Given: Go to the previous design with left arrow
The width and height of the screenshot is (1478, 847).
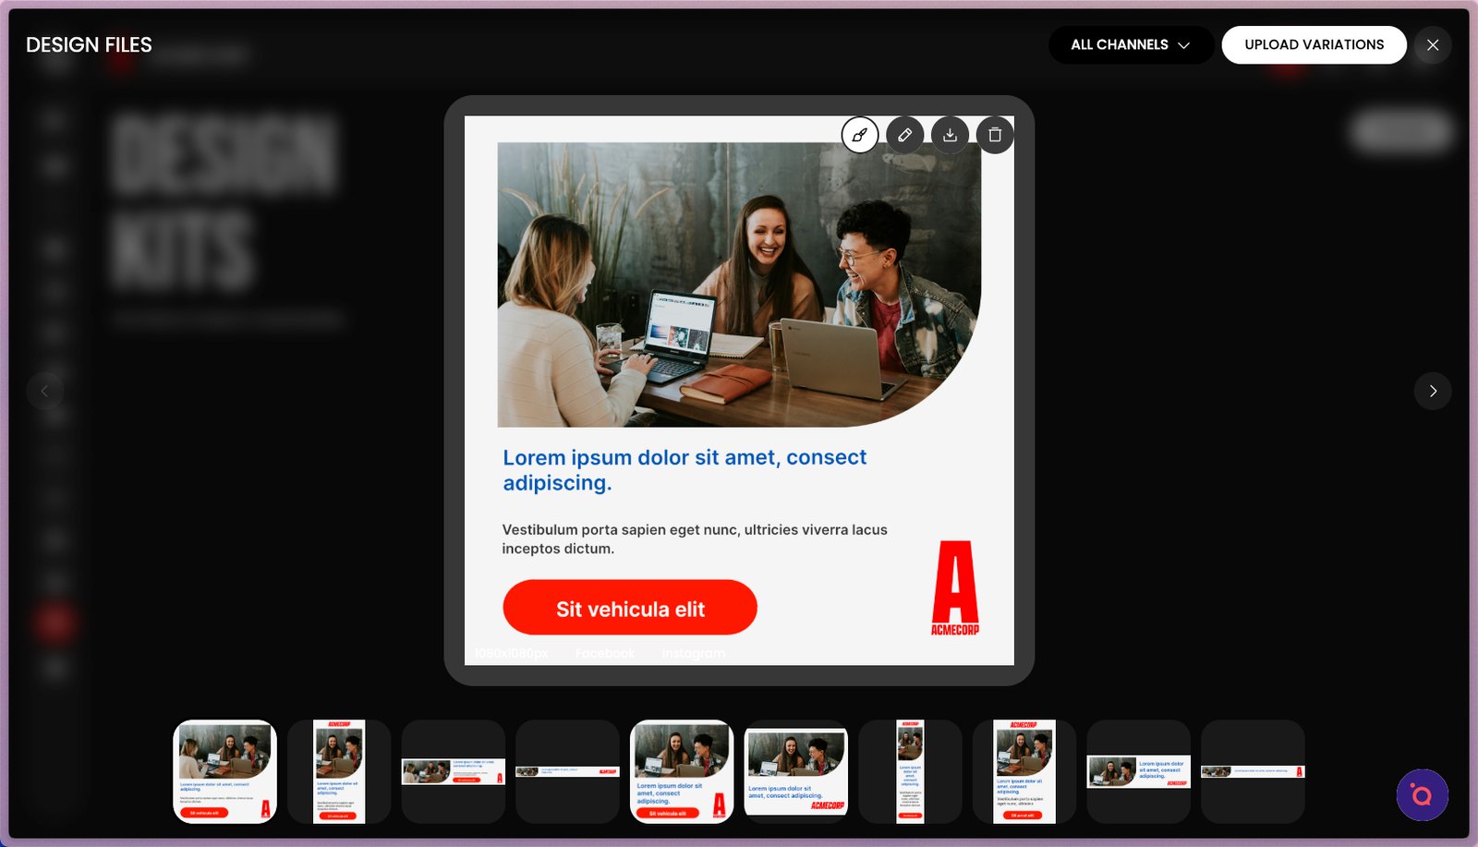Looking at the screenshot, I should click(44, 391).
